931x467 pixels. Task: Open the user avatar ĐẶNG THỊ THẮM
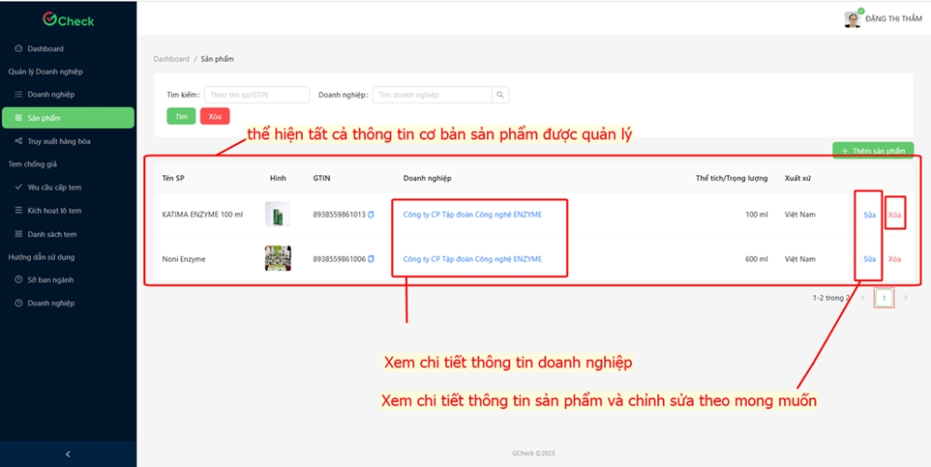tap(853, 19)
